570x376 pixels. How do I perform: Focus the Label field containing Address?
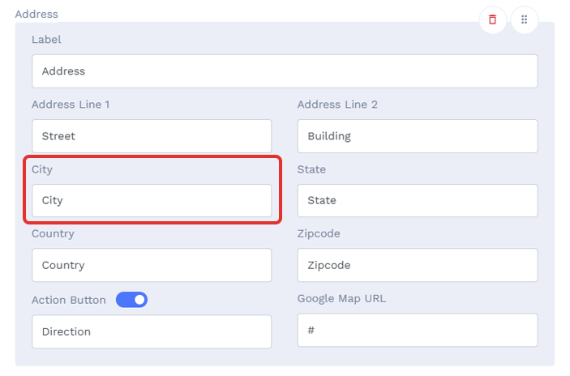point(285,71)
